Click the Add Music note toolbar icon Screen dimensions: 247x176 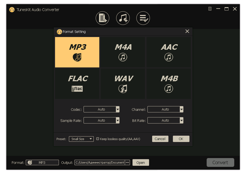coord(123,18)
